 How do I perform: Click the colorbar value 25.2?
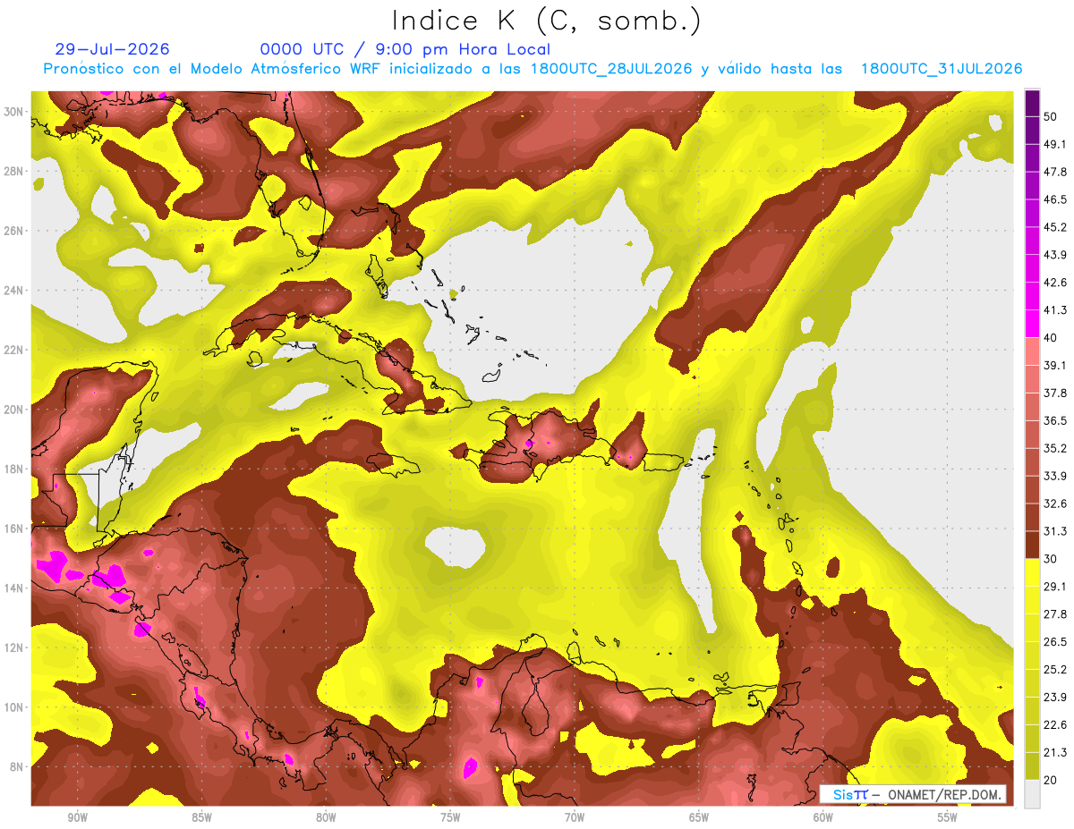pos(1055,670)
